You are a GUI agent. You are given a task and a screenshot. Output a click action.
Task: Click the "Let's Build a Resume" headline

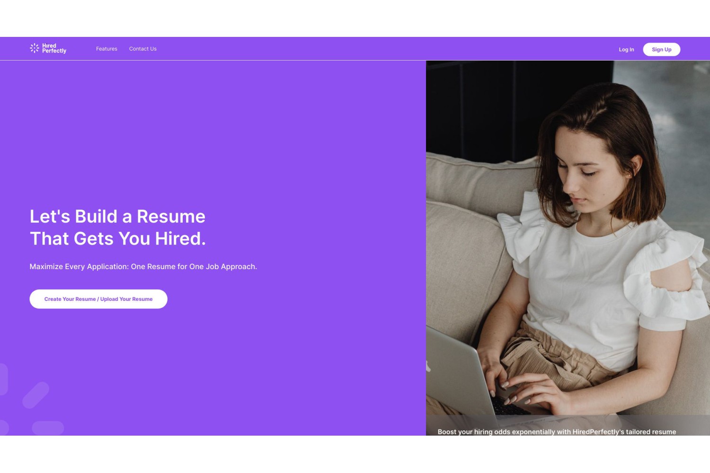pyautogui.click(x=117, y=216)
